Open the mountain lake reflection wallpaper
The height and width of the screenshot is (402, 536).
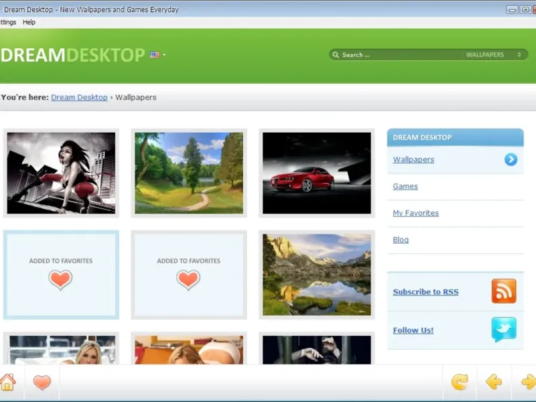click(316, 275)
